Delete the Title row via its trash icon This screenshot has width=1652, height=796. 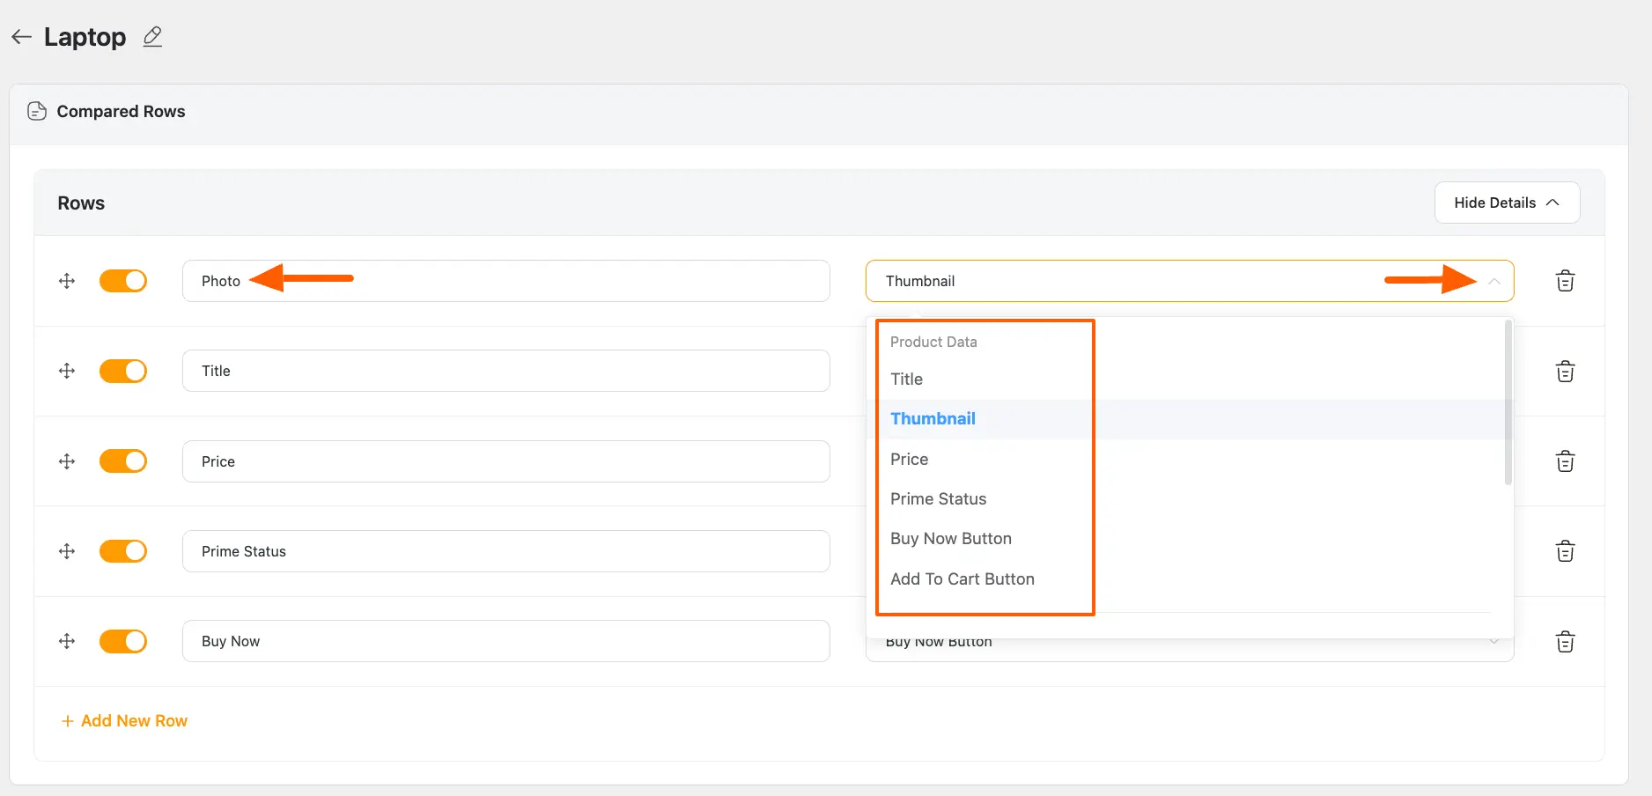(1565, 371)
